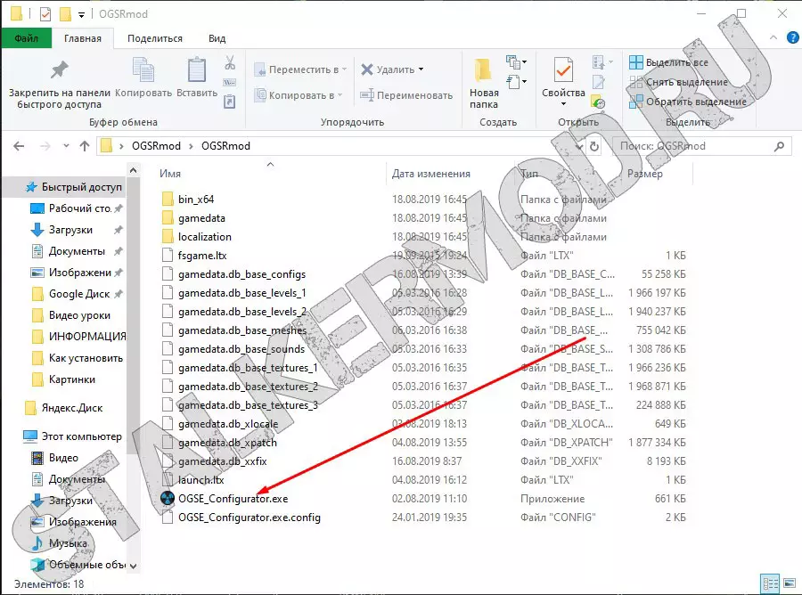Click the Вставить paste icon
802x595 pixels.
197,70
